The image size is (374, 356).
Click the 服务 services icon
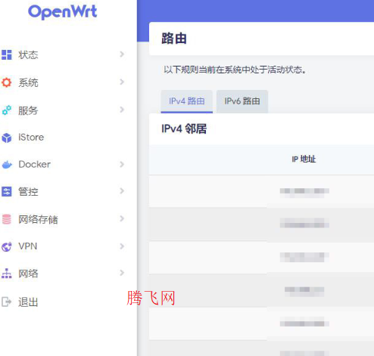[x=7, y=110]
